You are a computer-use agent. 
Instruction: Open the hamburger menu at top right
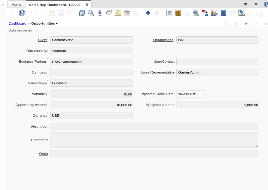pyautogui.click(x=246, y=4)
